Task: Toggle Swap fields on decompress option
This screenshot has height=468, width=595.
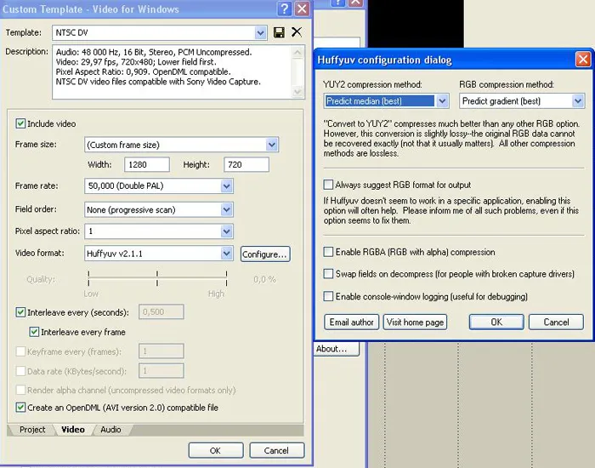Action: tap(329, 274)
